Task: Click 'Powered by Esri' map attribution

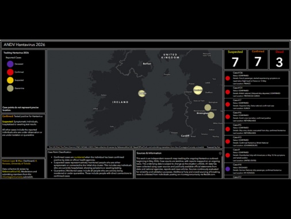Action: pos(213,147)
